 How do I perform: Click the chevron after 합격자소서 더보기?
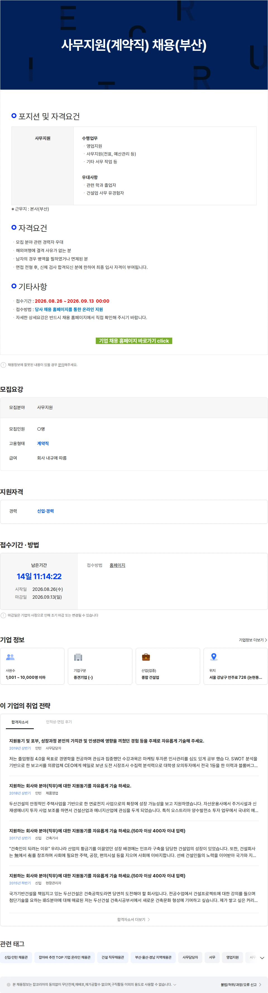[x=149, y=919]
